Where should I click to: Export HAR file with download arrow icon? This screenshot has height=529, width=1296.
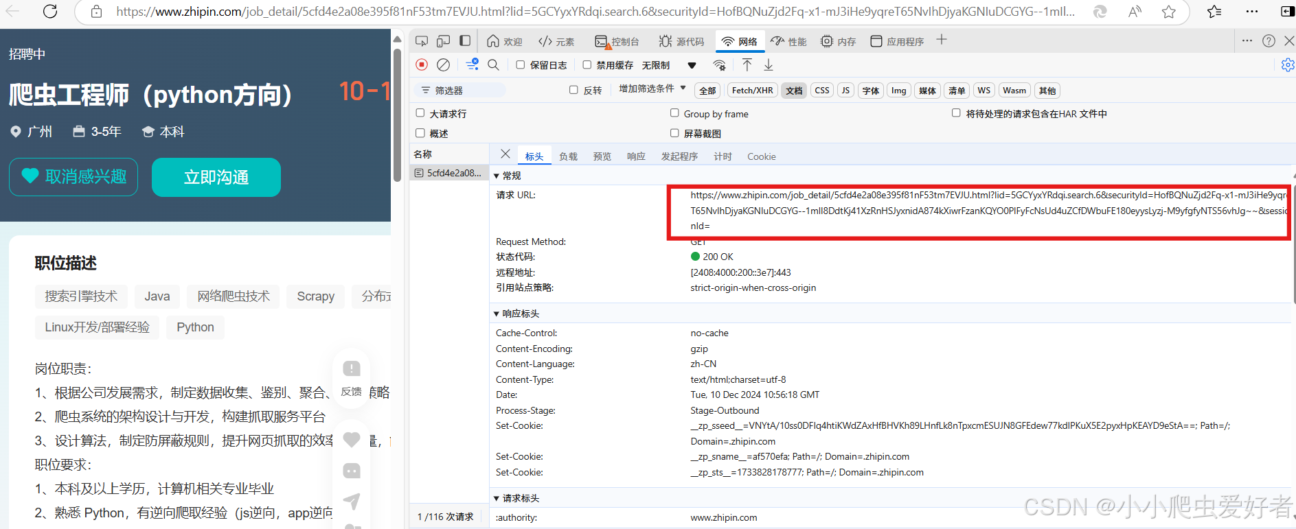click(769, 64)
